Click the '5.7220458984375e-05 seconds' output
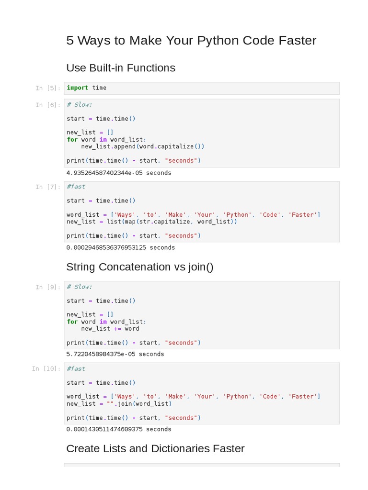Image resolution: width=368 pixels, height=490 pixels. pyautogui.click(x=115, y=354)
